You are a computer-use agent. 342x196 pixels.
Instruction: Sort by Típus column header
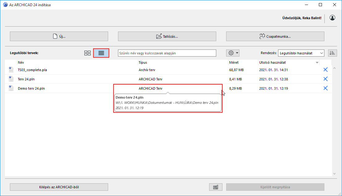click(143, 62)
